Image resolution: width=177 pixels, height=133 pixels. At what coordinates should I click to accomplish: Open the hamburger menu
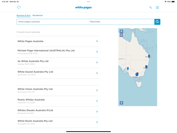click(157, 7)
